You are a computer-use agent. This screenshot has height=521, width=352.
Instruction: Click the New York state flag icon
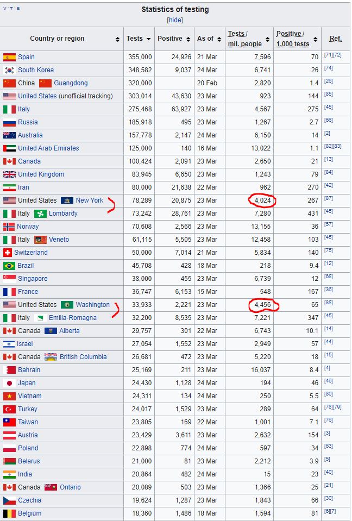click(67, 200)
